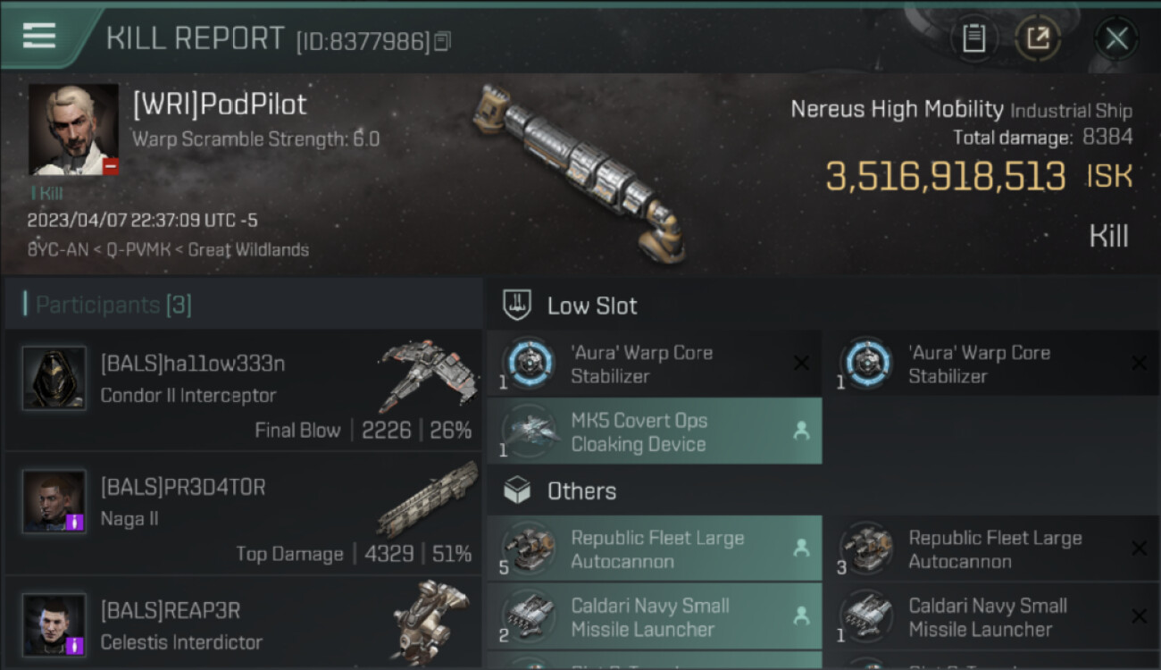View PodPilot's character portrait

(x=73, y=130)
